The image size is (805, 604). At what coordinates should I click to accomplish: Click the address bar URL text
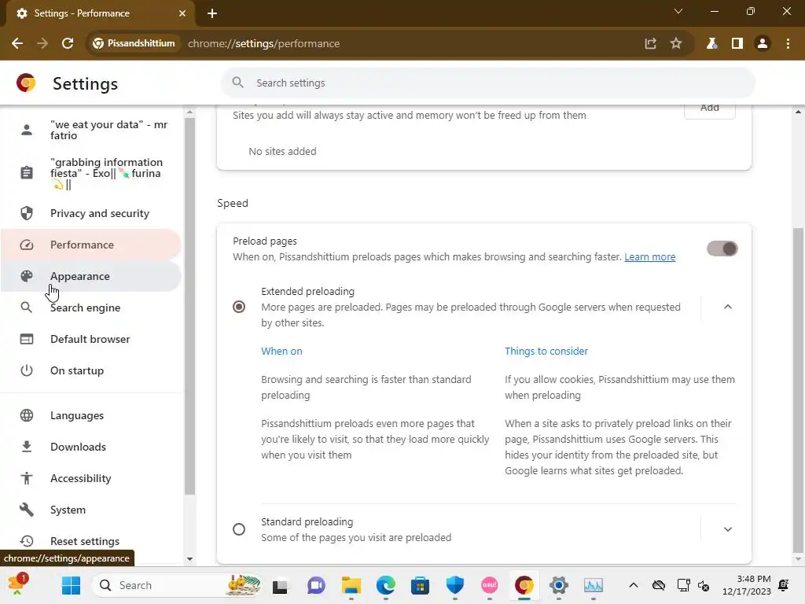263,44
